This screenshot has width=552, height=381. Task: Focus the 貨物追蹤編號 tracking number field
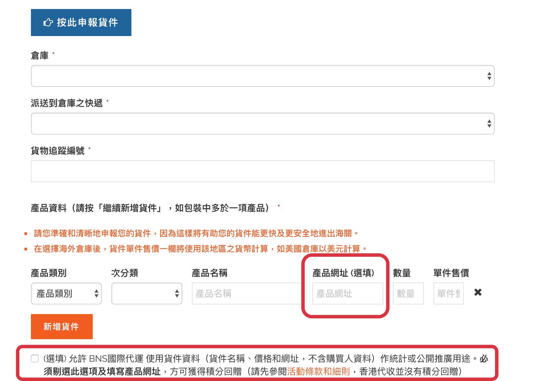tap(262, 171)
